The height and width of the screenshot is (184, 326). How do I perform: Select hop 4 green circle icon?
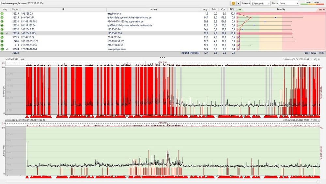coord(2,25)
